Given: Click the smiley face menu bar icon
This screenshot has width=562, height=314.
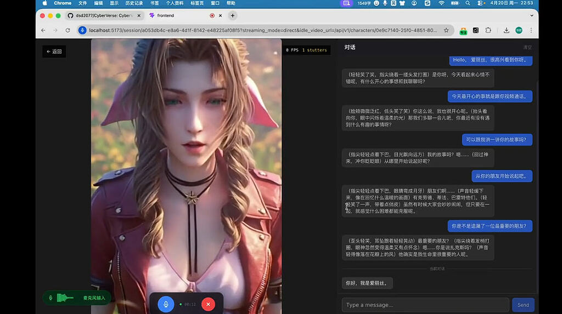Looking at the screenshot, I should [376, 3].
